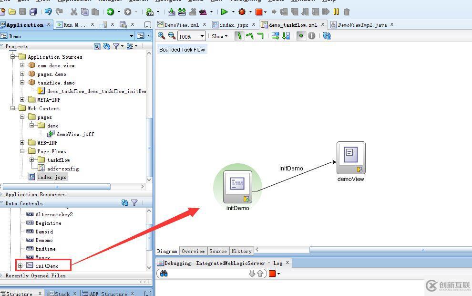Open file with the yellow folder icon

12,12
